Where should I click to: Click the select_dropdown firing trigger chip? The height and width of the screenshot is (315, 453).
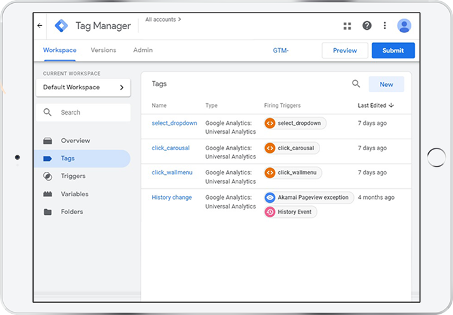[295, 124]
